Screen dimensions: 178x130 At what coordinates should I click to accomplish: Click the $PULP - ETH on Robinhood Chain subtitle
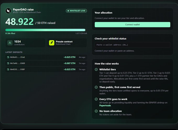[27, 12]
